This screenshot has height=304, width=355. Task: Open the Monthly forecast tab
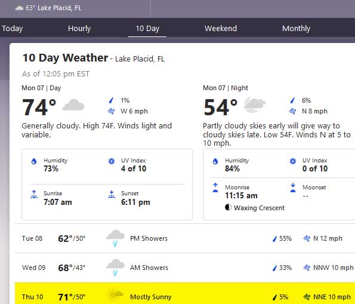pyautogui.click(x=296, y=28)
